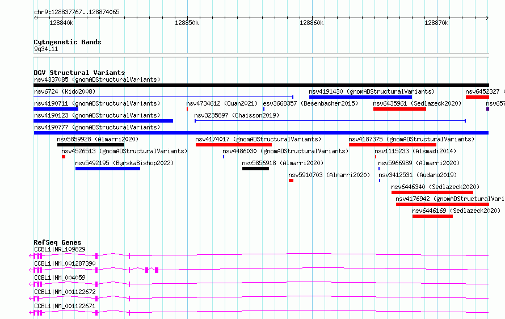This screenshot has width=505, height=319.
Task: Select the nsv4190777 long blue bar
Action: (x=261, y=133)
